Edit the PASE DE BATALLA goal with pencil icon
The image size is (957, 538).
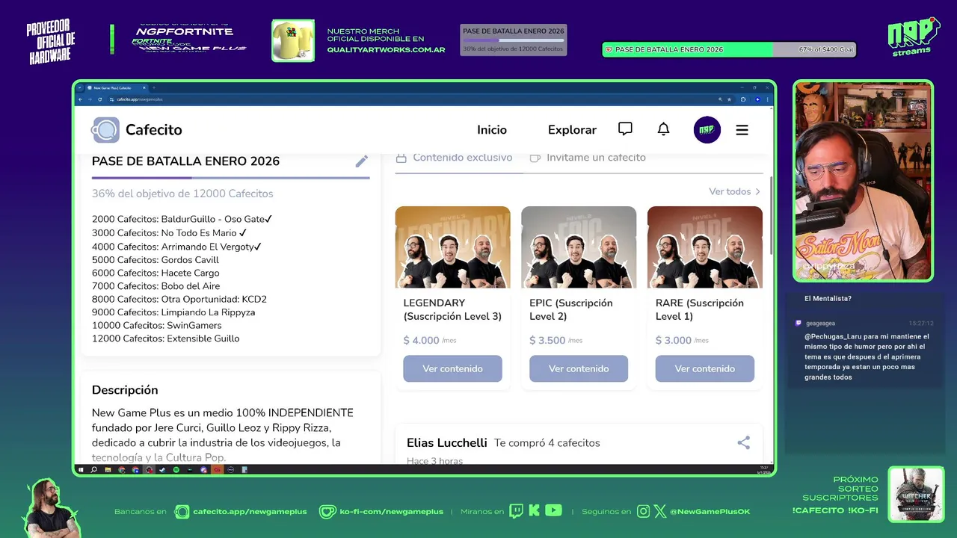pyautogui.click(x=362, y=161)
